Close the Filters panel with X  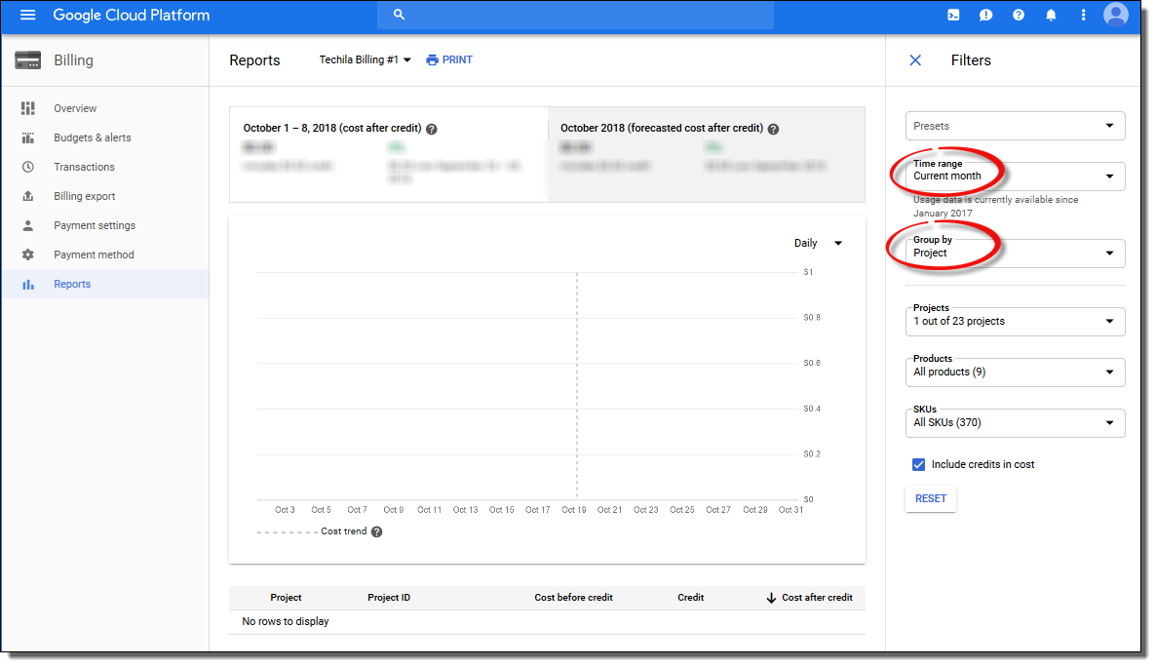click(915, 60)
